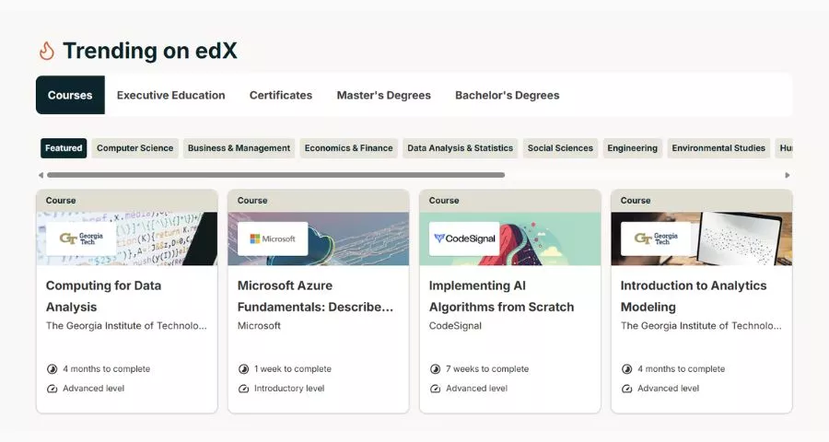The height and width of the screenshot is (442, 829).
Task: Click the Introductory level text
Action: [289, 389]
